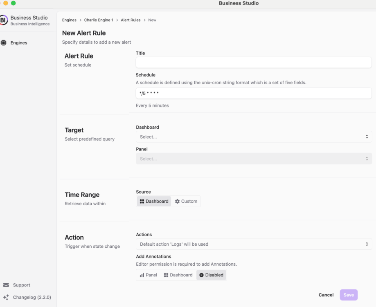Click the 'Editor permission is required' note
The width and height of the screenshot is (376, 307).
pos(186,264)
